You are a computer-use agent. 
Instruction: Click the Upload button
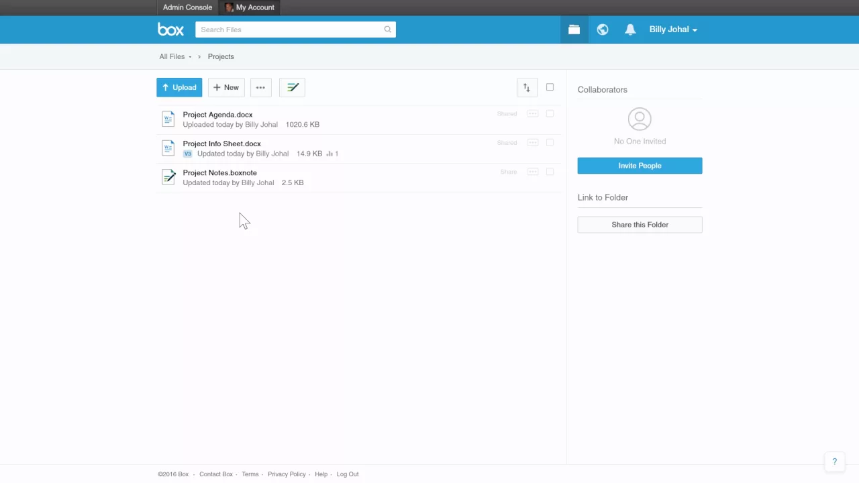(179, 87)
